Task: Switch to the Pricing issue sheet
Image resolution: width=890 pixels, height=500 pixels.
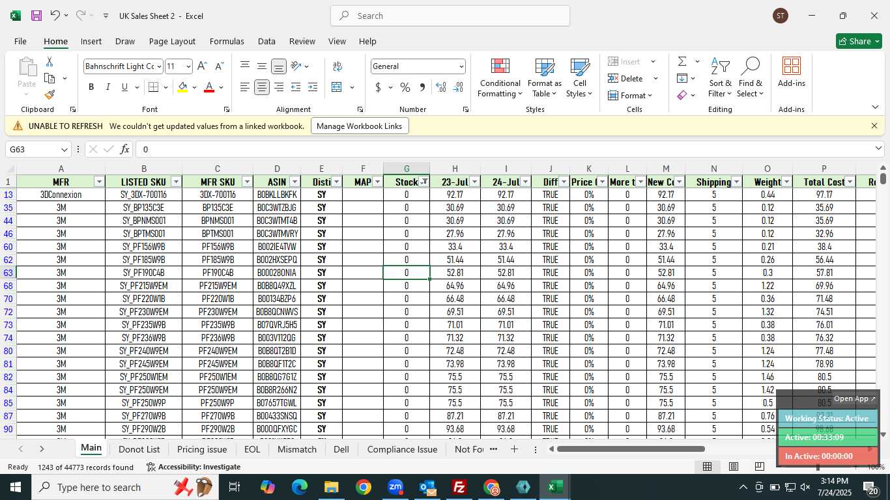Action: (202, 449)
